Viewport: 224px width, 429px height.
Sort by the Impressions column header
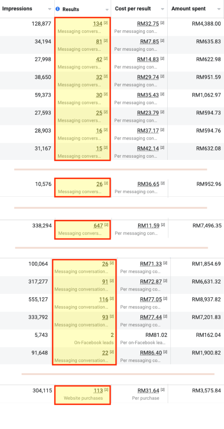(17, 9)
